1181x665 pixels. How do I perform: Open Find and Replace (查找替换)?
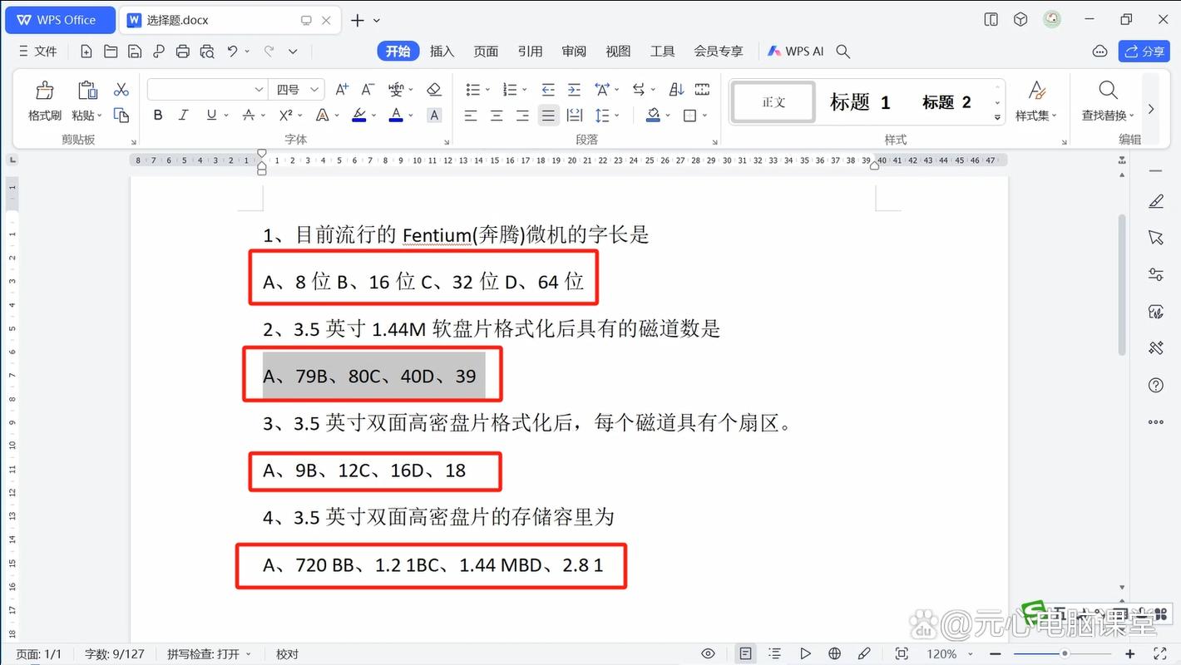[1108, 101]
